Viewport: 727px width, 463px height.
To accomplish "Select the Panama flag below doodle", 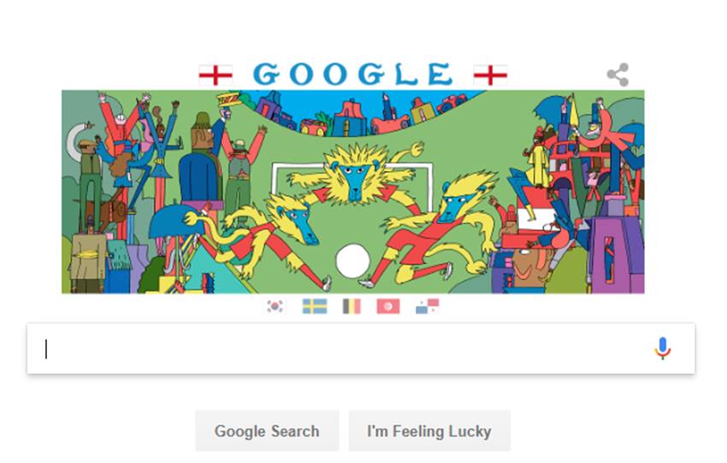I will [x=427, y=306].
